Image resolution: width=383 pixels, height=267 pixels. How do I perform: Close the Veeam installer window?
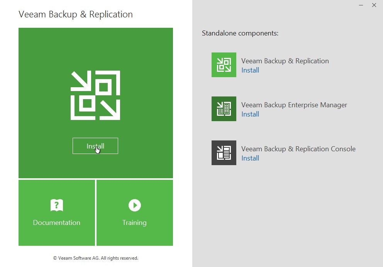374,5
